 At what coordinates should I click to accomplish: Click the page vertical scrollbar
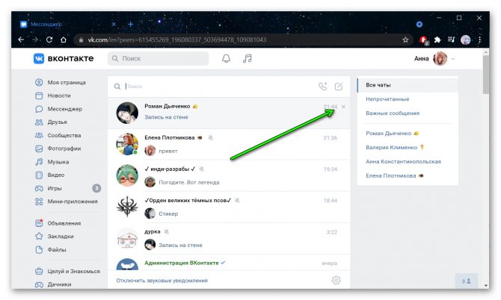486,75
